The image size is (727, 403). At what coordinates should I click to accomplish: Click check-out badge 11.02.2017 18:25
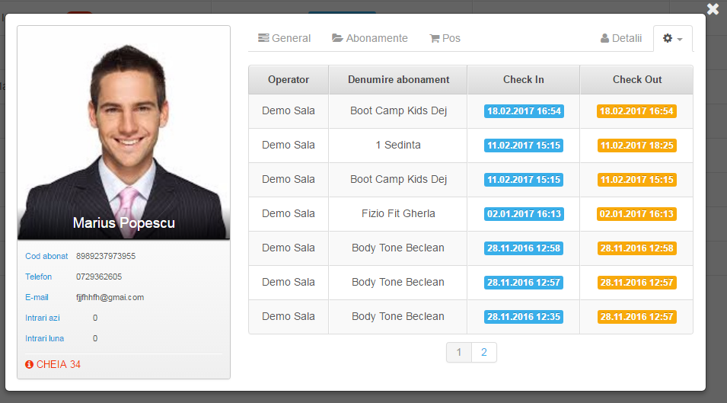pyautogui.click(x=636, y=146)
